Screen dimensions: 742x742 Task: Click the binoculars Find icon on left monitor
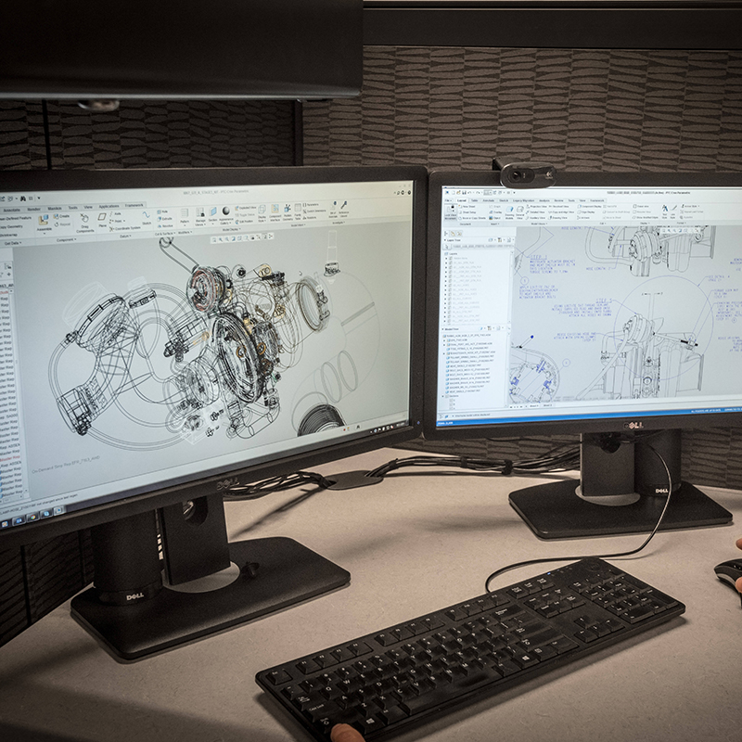click(x=22, y=198)
